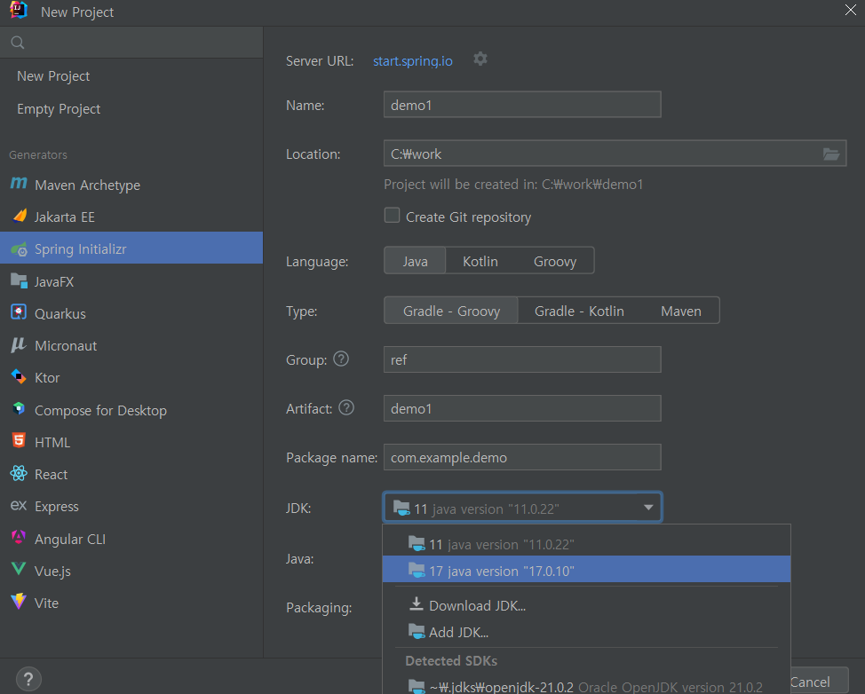Click the 'Project will be created in' text
This screenshot has width=865, height=694.
tap(513, 184)
